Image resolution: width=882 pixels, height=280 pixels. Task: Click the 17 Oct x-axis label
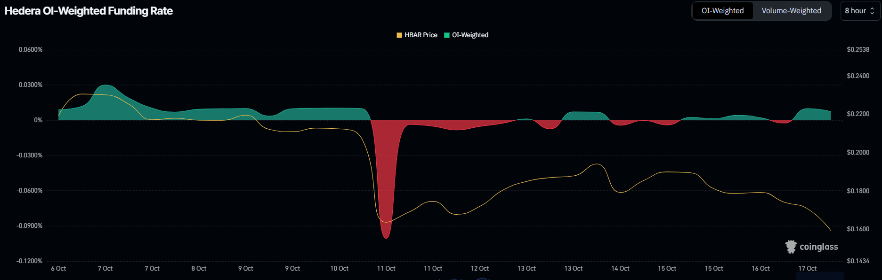click(807, 269)
